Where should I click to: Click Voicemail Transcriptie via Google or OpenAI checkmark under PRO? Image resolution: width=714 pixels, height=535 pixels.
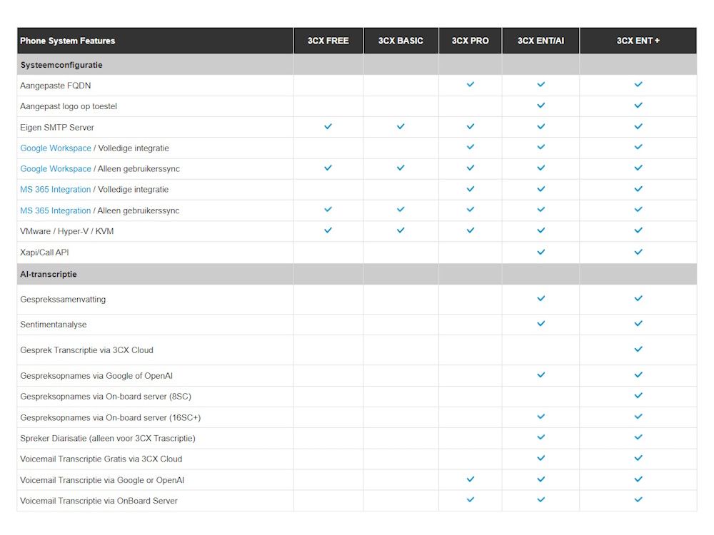point(471,479)
